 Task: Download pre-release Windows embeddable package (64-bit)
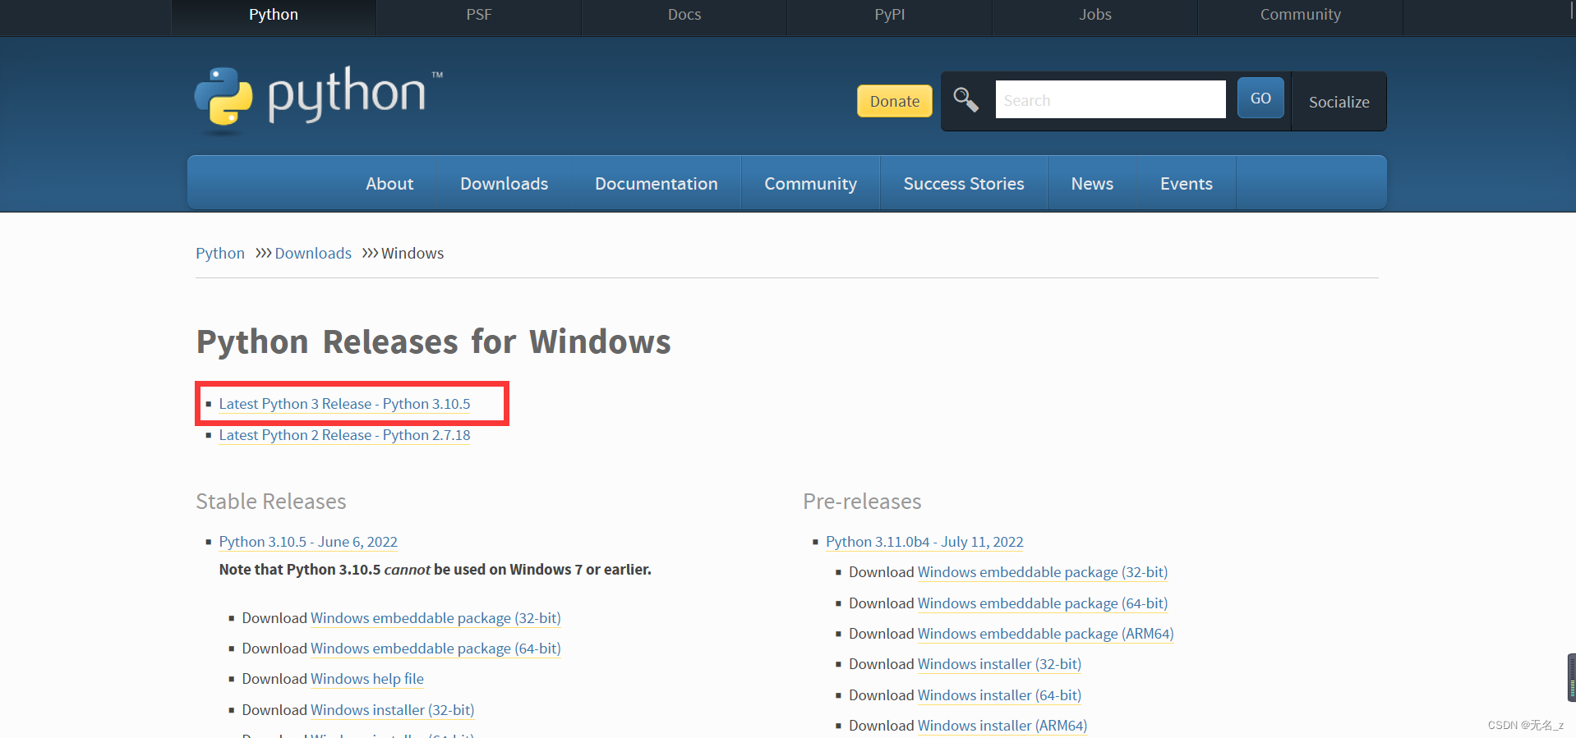click(x=1043, y=603)
